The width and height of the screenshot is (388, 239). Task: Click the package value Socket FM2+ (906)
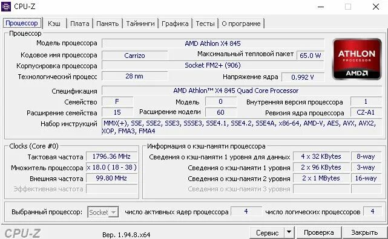213,65
